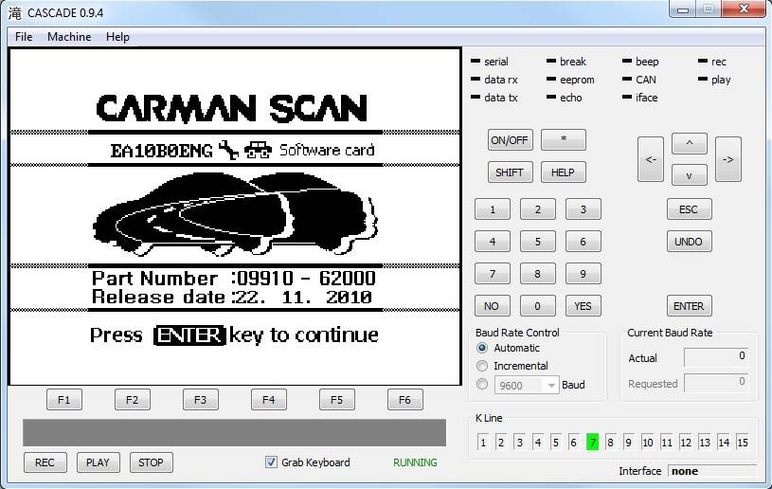The height and width of the screenshot is (489, 772).
Task: Select K Line 12
Action: pos(686,443)
